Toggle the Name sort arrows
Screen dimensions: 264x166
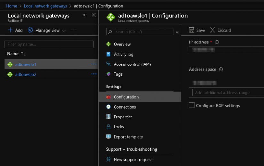click(x=23, y=54)
